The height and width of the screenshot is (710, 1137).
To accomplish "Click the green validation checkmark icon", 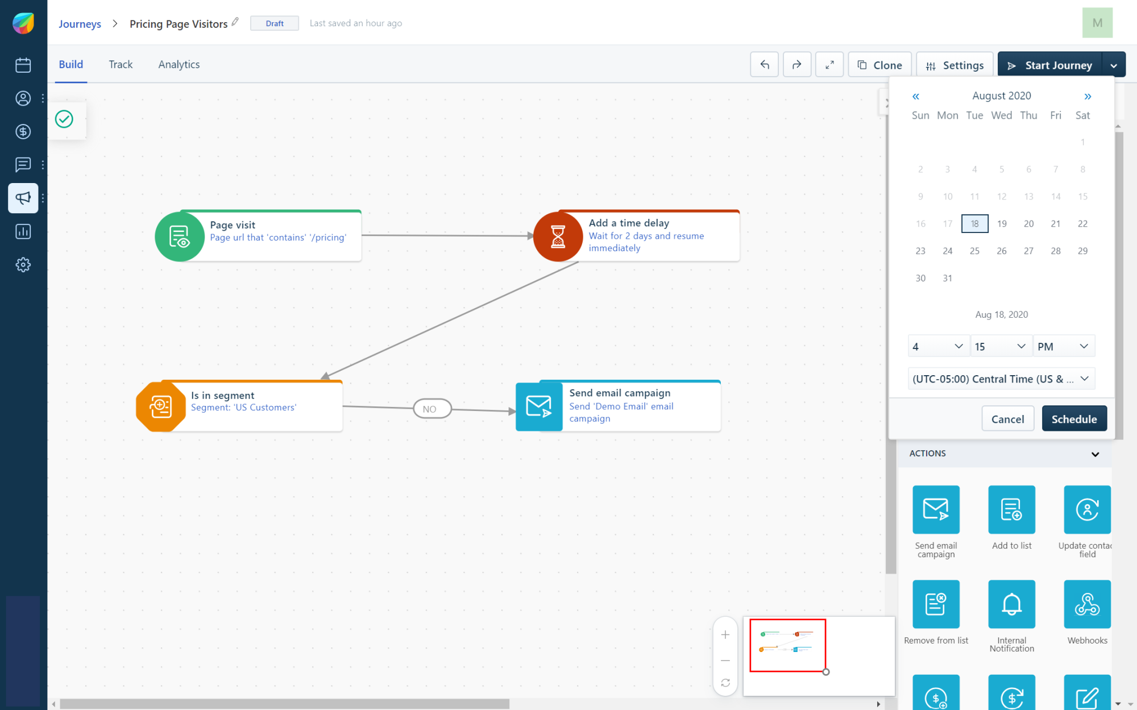I will pyautogui.click(x=64, y=119).
